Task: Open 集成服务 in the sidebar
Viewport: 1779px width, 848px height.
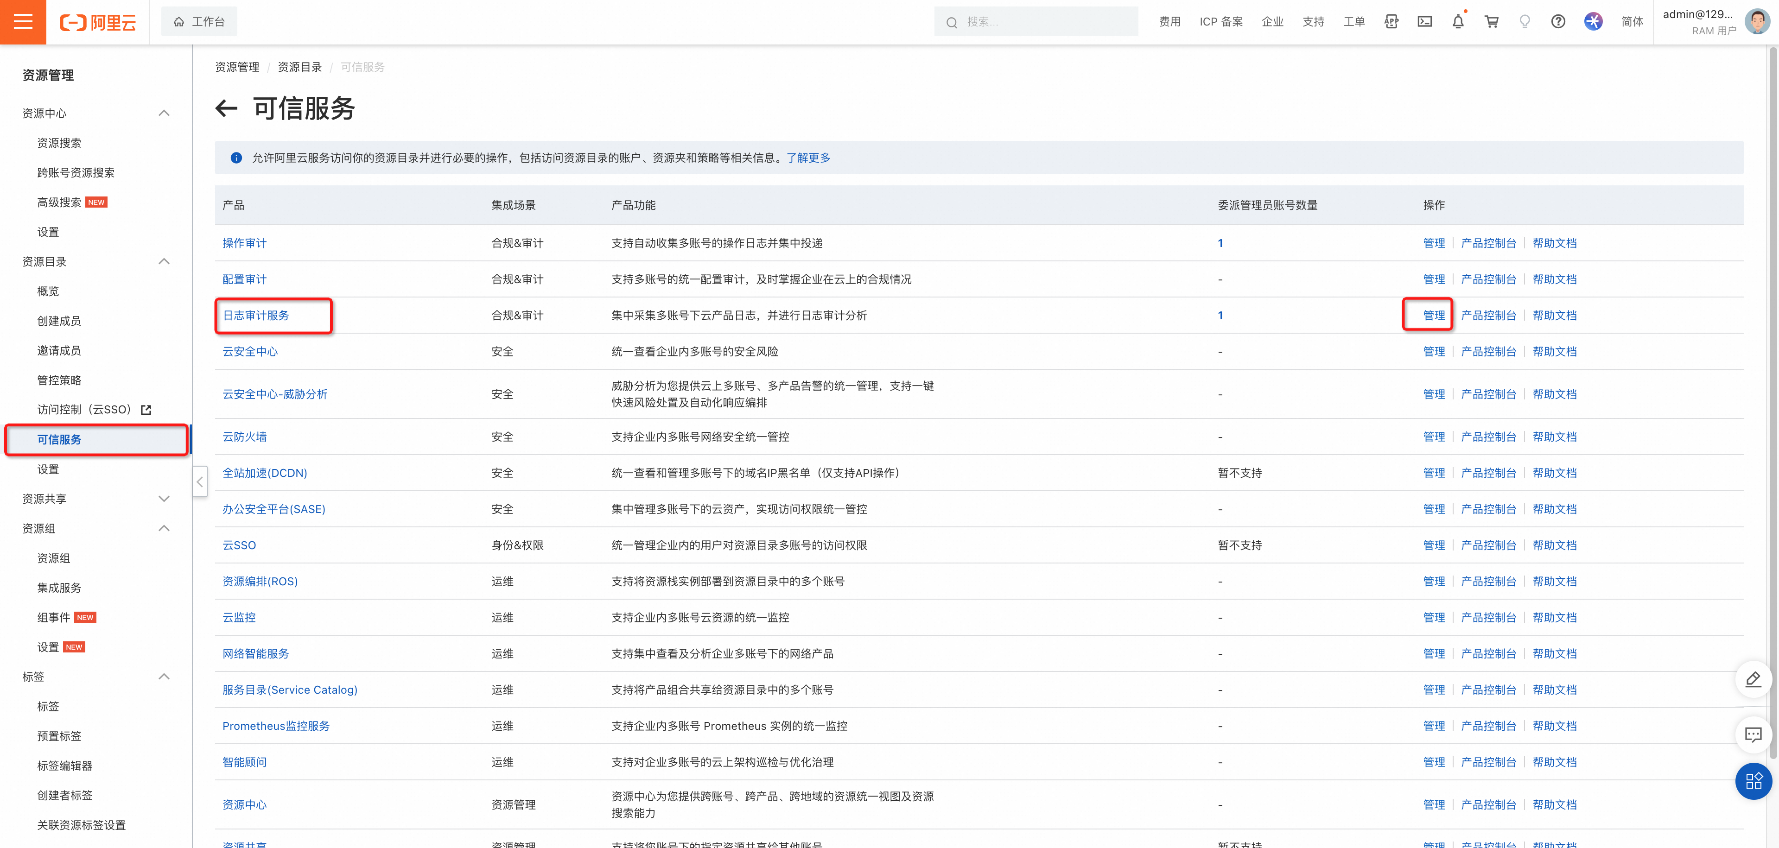Action: 59,589
